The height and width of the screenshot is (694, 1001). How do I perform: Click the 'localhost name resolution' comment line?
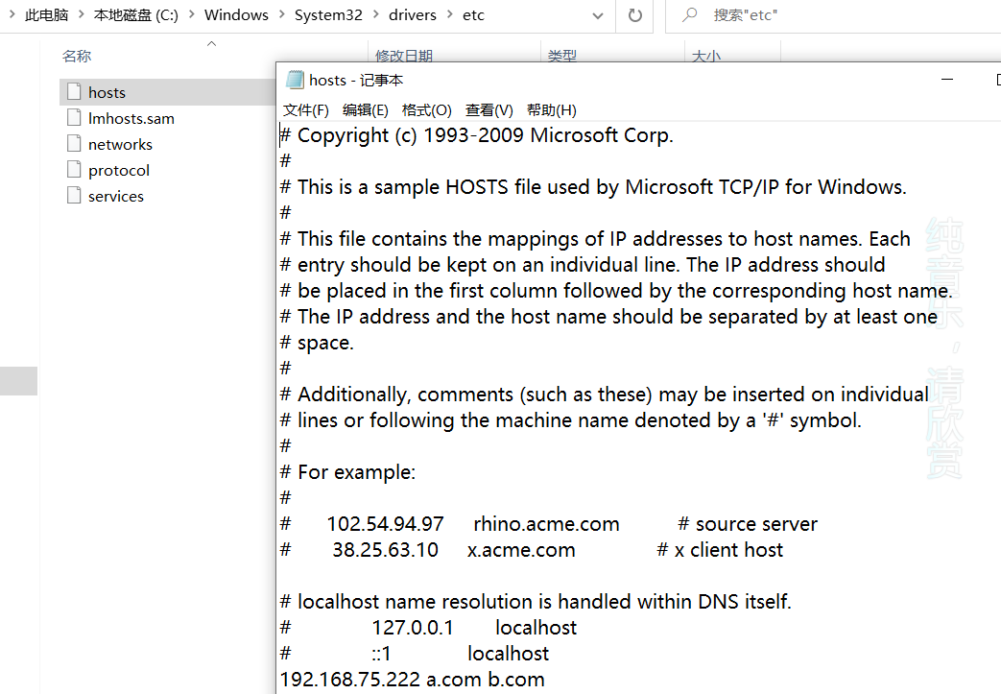[x=536, y=602]
